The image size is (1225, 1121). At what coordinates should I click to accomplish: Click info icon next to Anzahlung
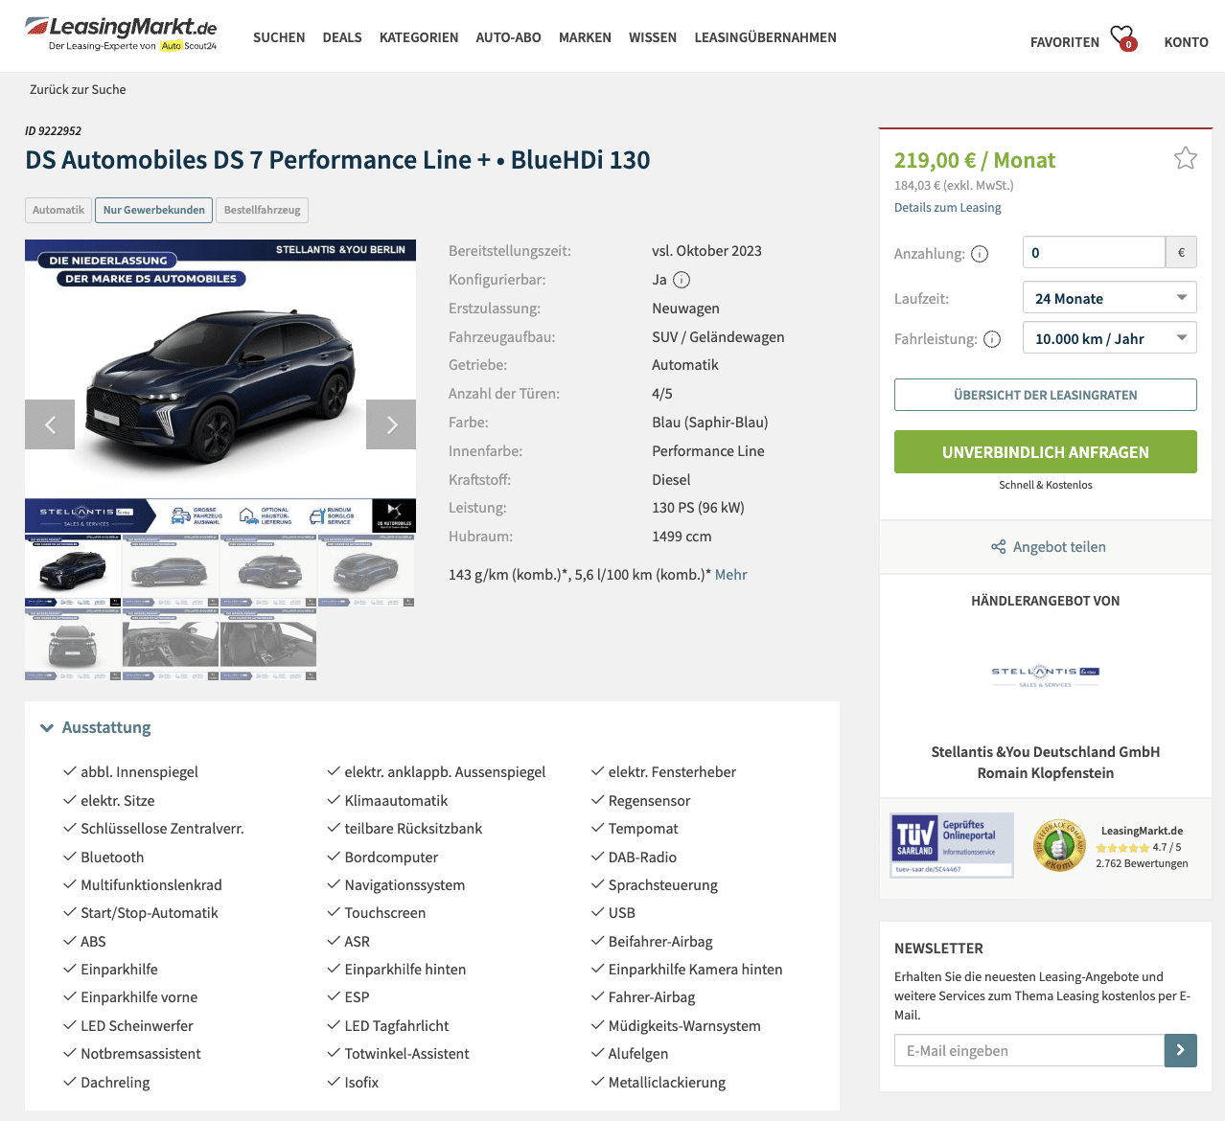click(x=980, y=254)
